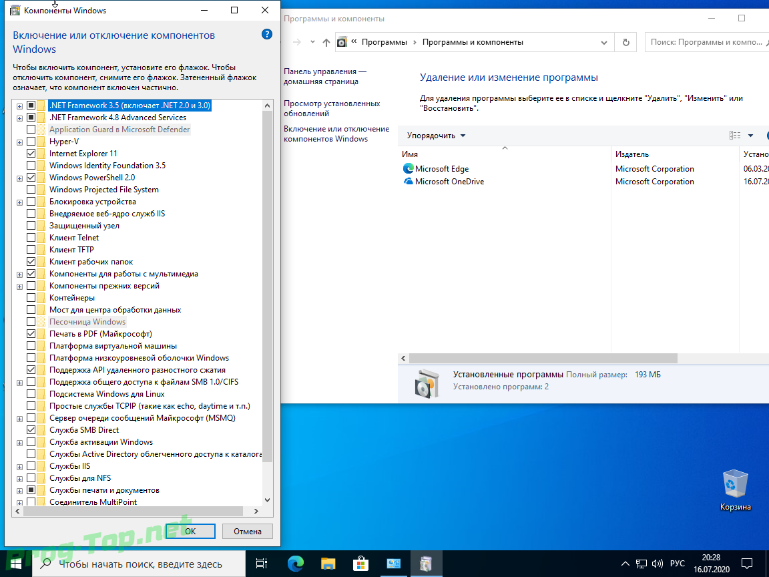The image size is (769, 577).
Task: Click the programs list horizontal scrollbar
Action: pos(543,358)
